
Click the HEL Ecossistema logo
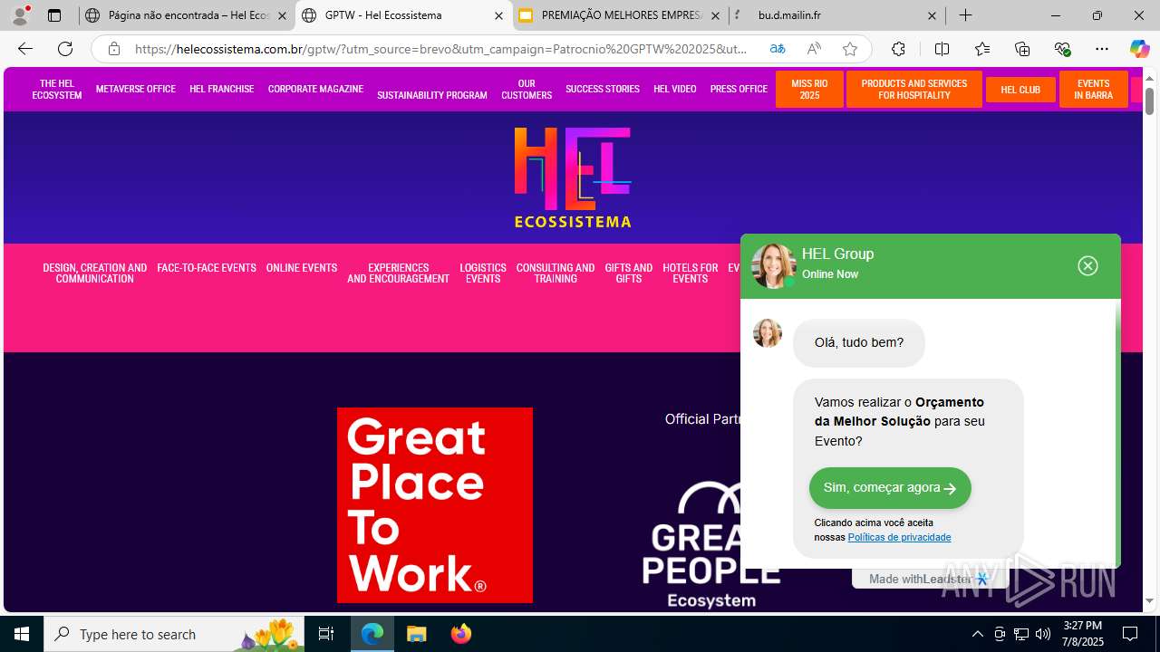tap(573, 177)
